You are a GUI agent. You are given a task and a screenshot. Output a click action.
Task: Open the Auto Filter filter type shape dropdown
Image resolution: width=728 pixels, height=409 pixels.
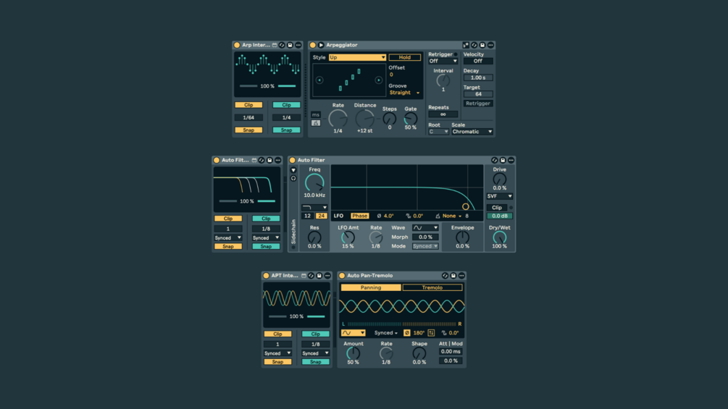(314, 207)
